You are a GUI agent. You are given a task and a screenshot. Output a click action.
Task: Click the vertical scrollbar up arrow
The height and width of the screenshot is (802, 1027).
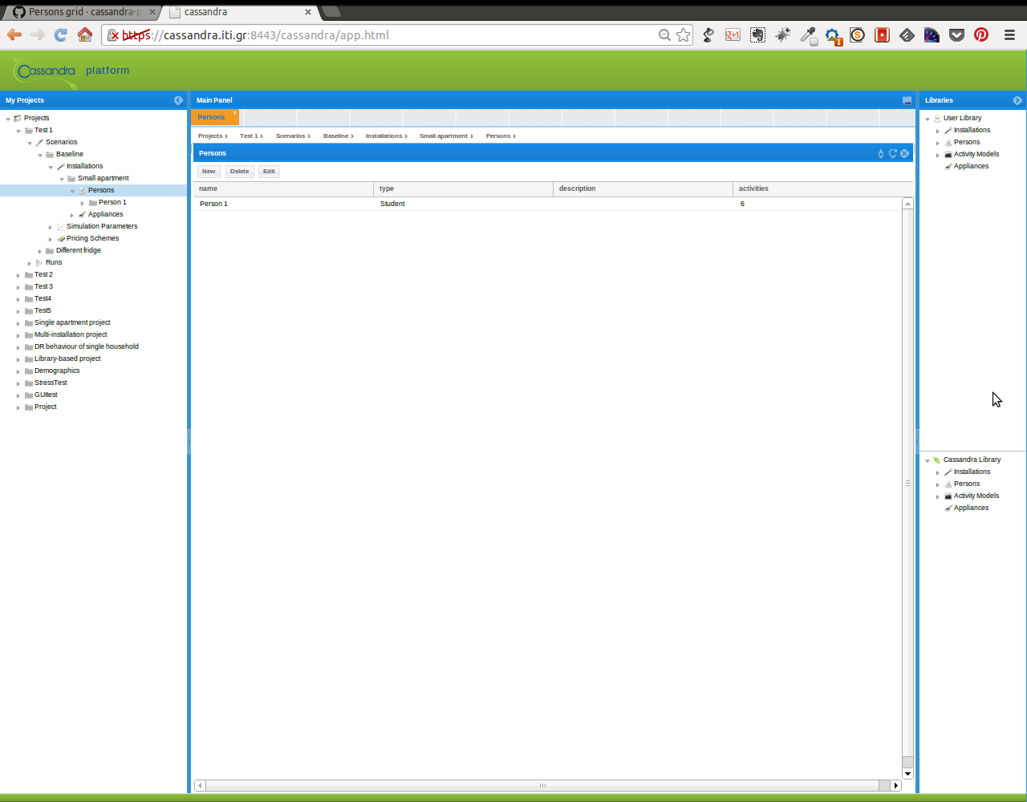[x=907, y=204]
